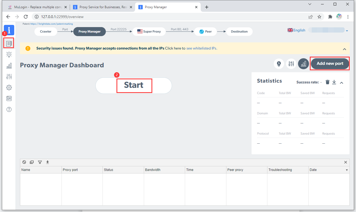This screenshot has height=212, width=356.
Task: Toggle the round sliders button beside Add new port
Action: pyautogui.click(x=291, y=64)
